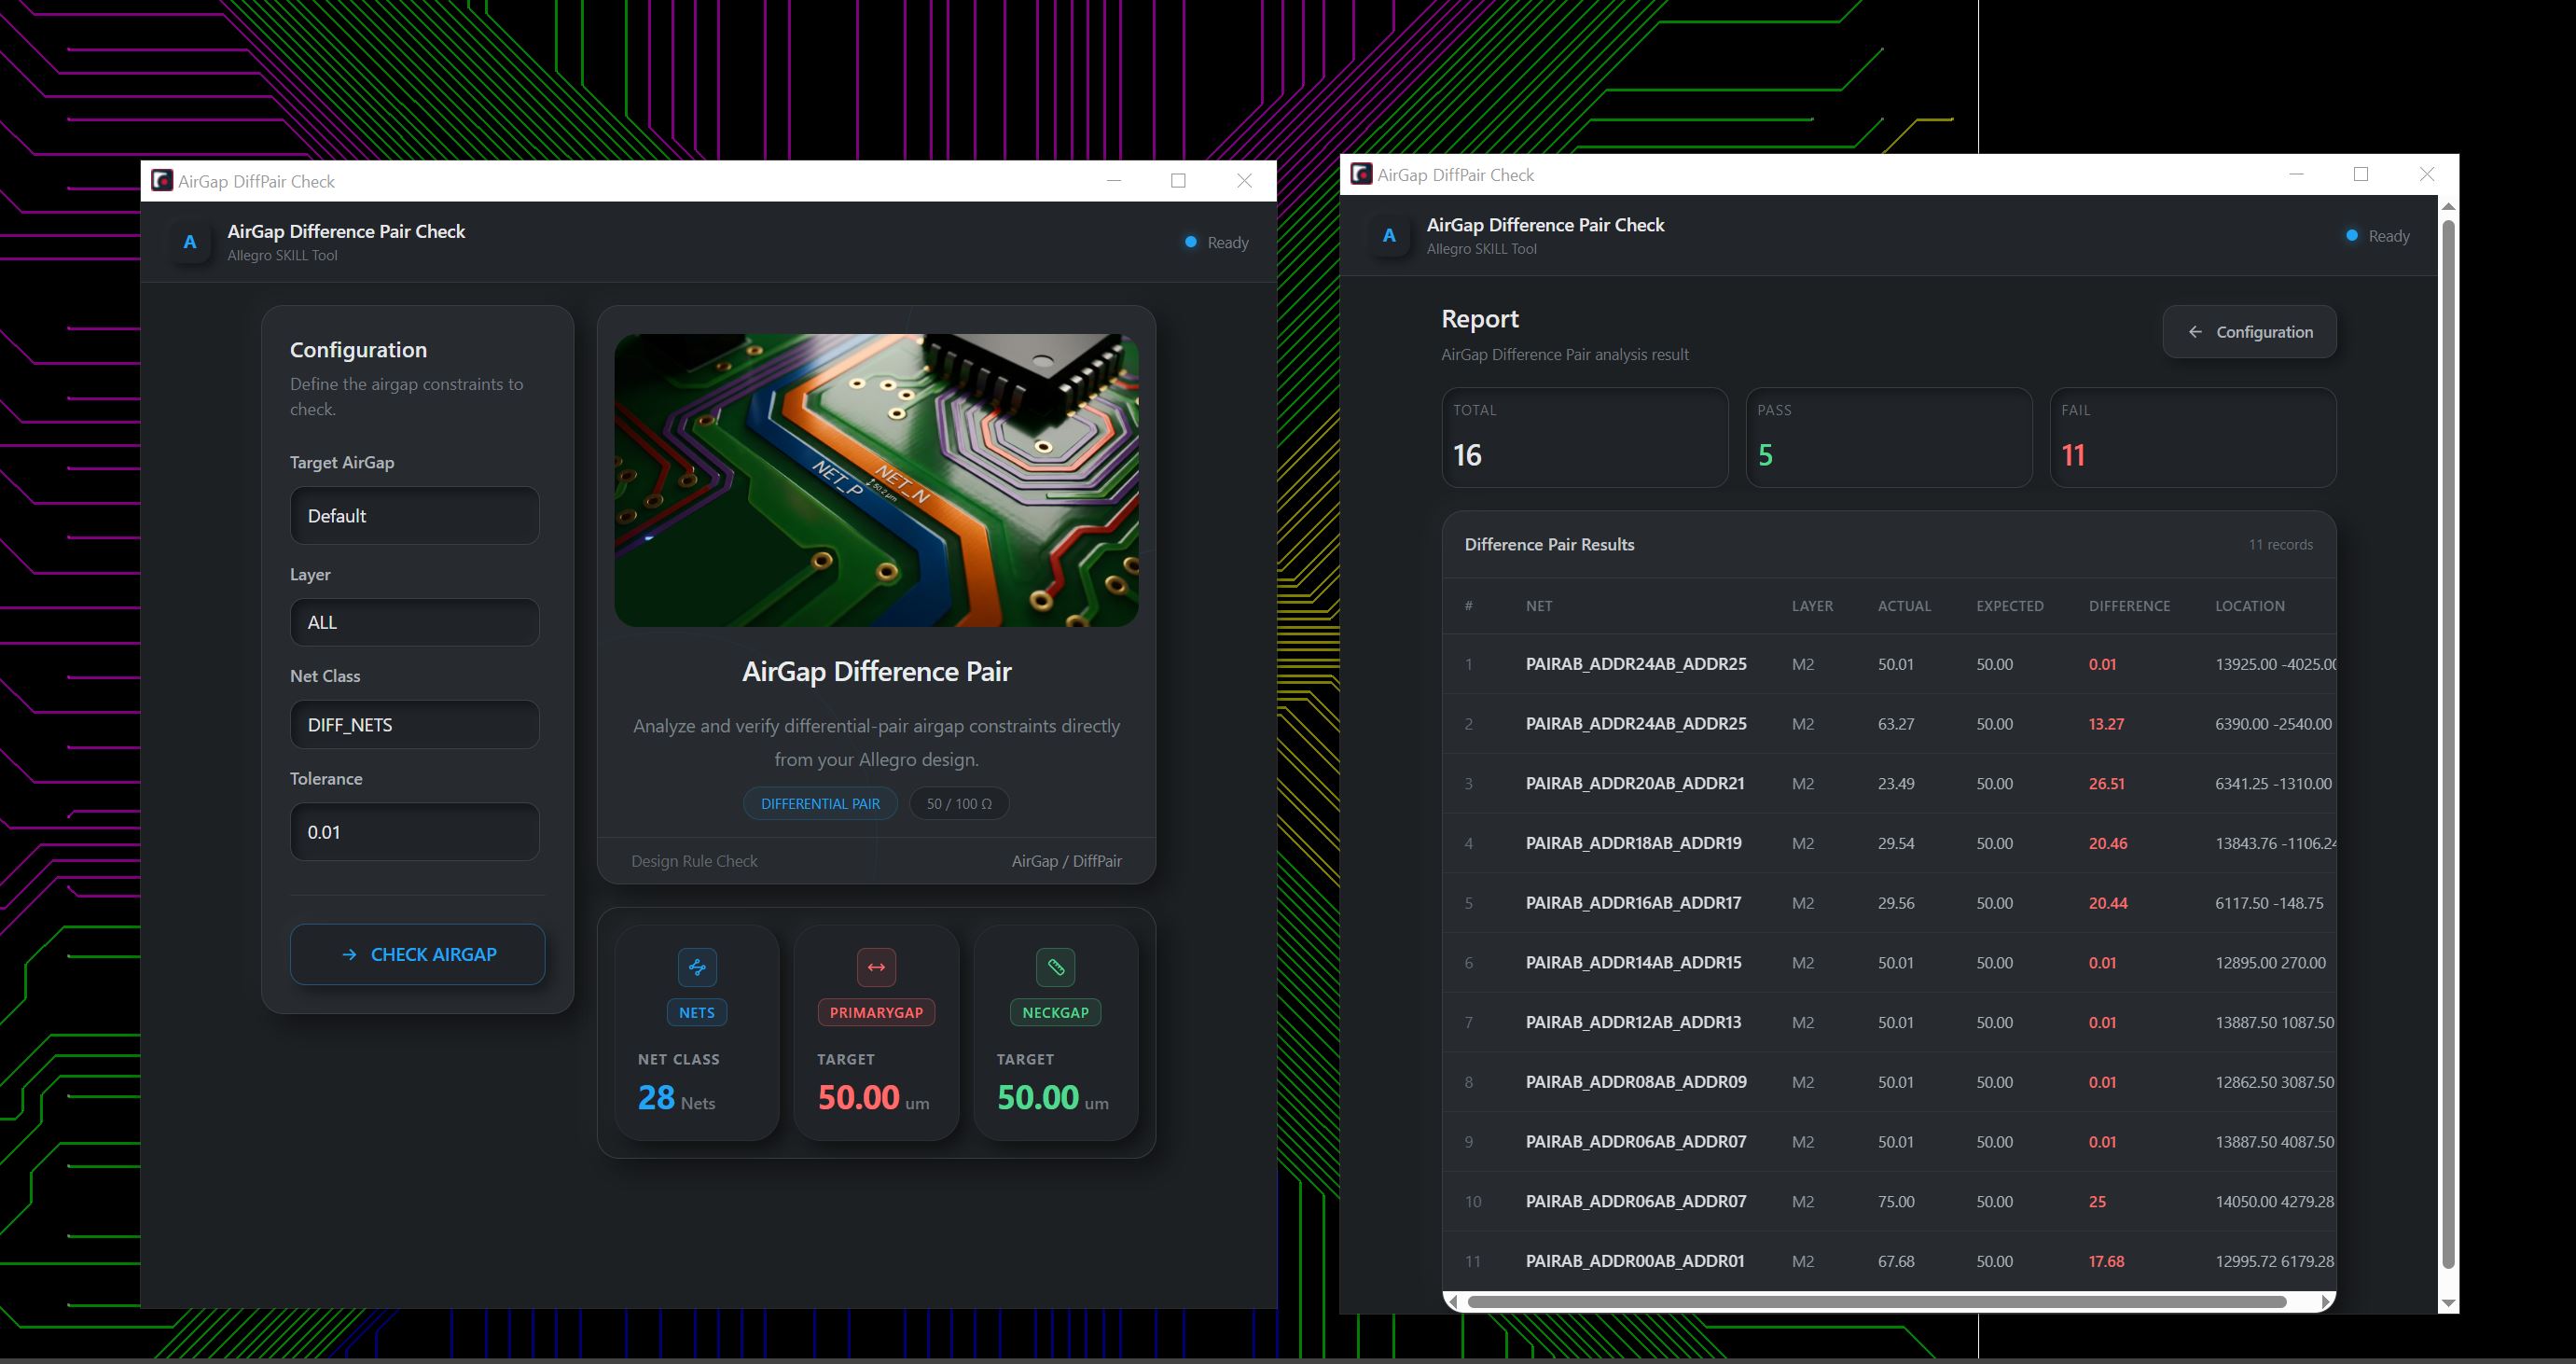This screenshot has width=2576, height=1364.
Task: Click the PASS 5 summary card
Action: 1889,438
